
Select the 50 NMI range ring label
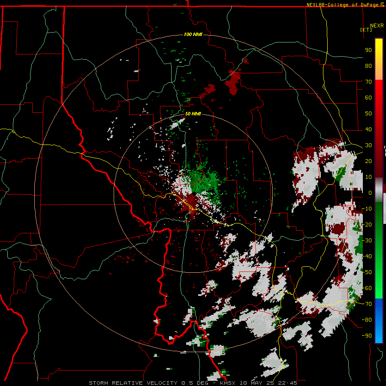coord(193,114)
